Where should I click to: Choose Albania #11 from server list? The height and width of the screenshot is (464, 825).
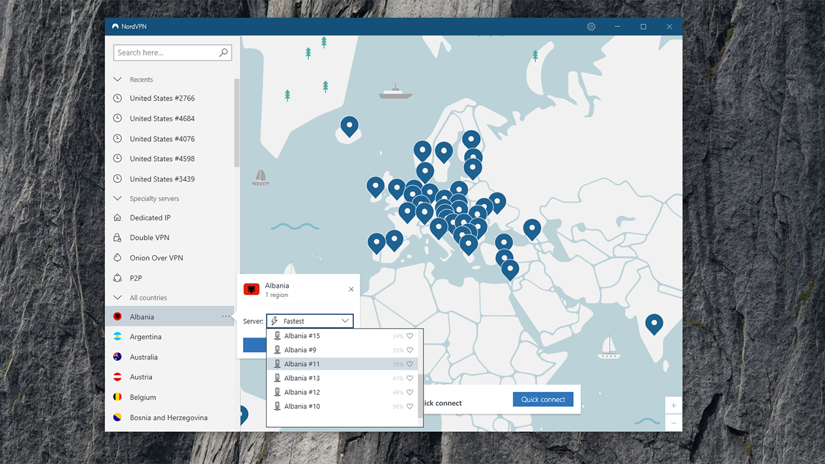tap(342, 364)
